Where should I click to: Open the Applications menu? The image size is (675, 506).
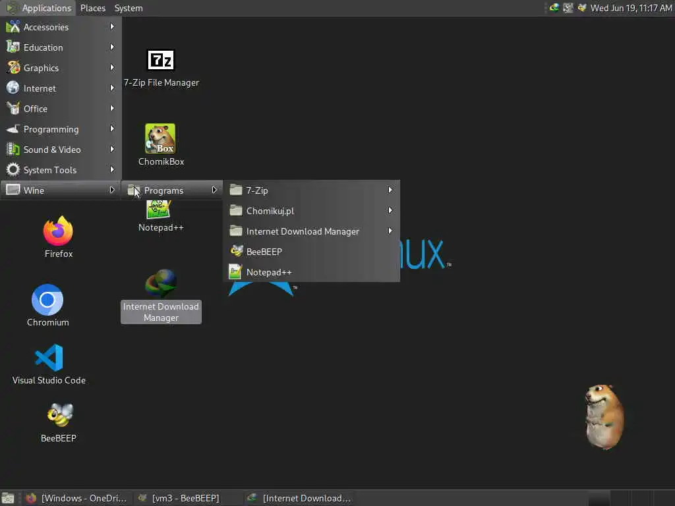[x=39, y=8]
